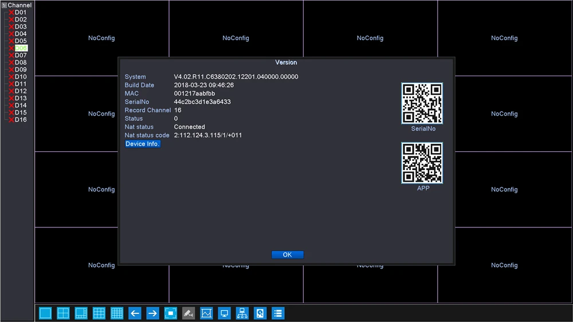The height and width of the screenshot is (322, 573).
Task: Select channel D08 in tree
Action: [21, 62]
